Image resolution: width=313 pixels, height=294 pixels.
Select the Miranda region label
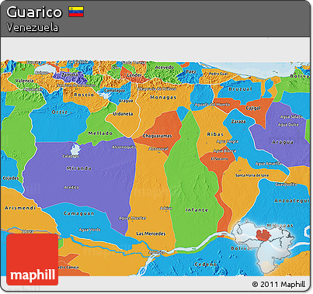pos(79,168)
